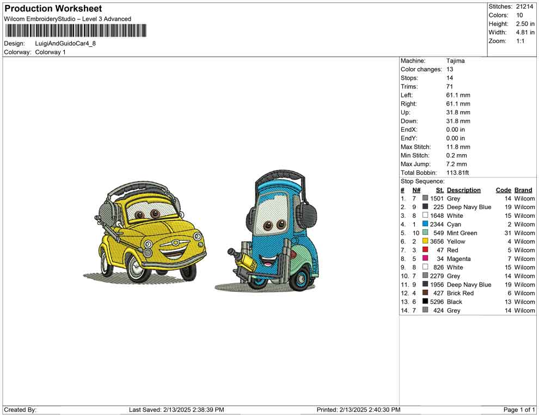Click the Right value '61.1 mm'
Viewport: 539px width, 415px height.
pos(458,103)
